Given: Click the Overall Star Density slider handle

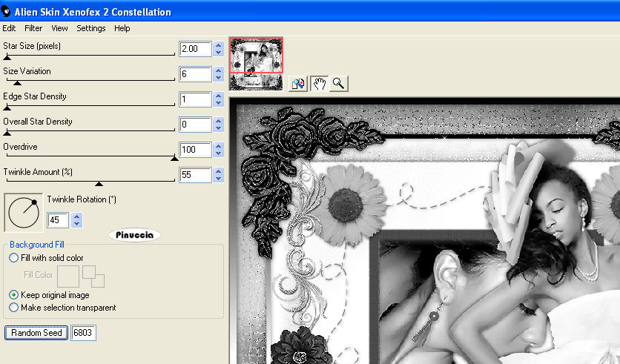Looking at the screenshot, I should coord(7,133).
